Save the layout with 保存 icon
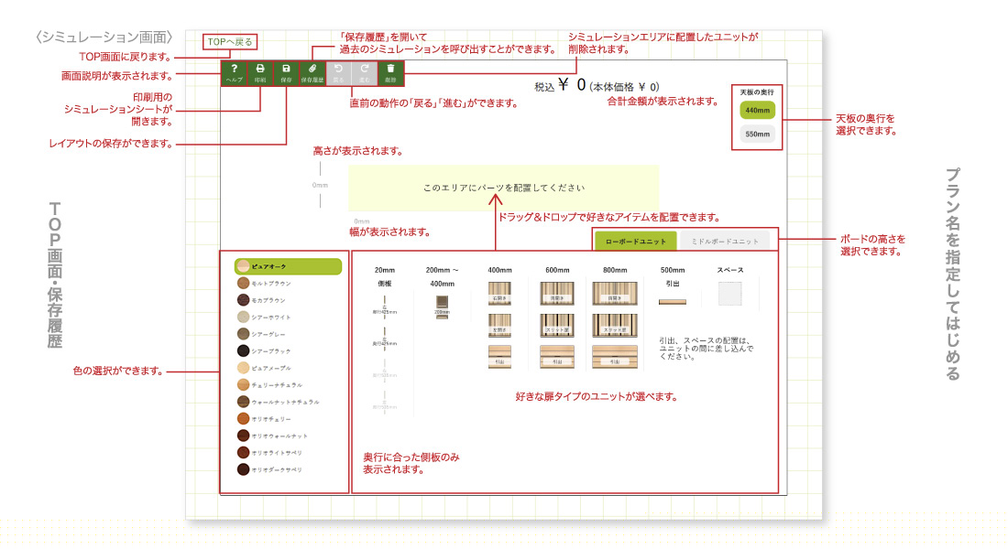 (286, 73)
